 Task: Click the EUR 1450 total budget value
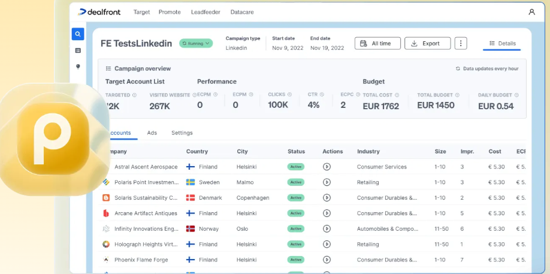point(436,106)
